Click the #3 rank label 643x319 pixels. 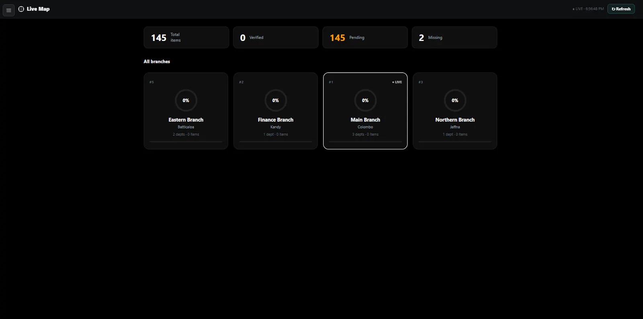(420, 82)
